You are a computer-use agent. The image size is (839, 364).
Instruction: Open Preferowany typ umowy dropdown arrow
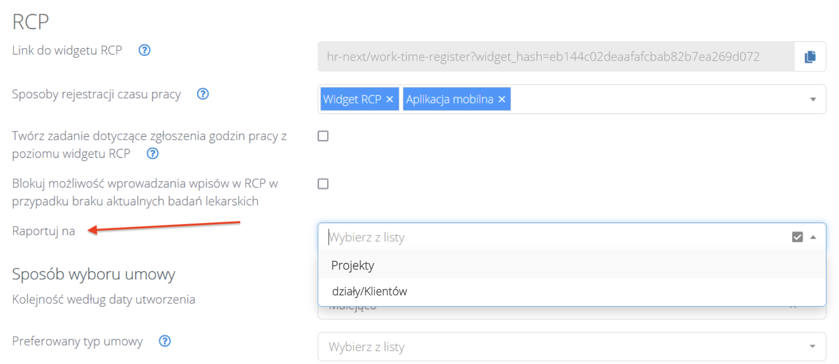[x=813, y=347]
